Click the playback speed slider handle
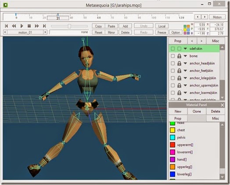This screenshot has width=230, height=185. tap(69, 26)
